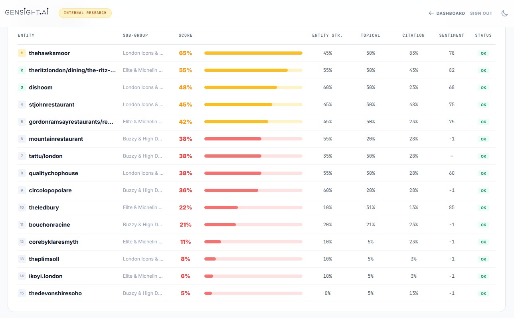
Task: Click the rank 6 badge beside mountainrestaurant
Action: (x=22, y=139)
